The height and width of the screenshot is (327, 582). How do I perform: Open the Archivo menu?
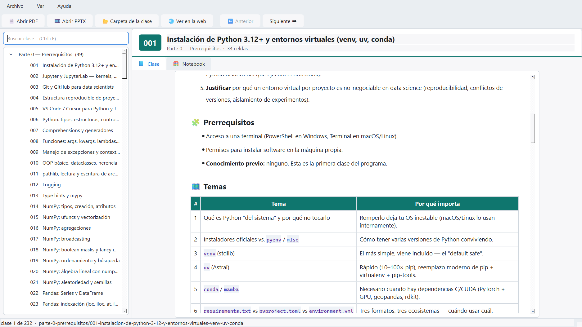(x=15, y=6)
